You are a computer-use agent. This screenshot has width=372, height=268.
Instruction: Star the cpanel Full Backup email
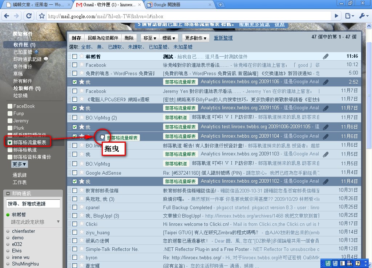82,207
